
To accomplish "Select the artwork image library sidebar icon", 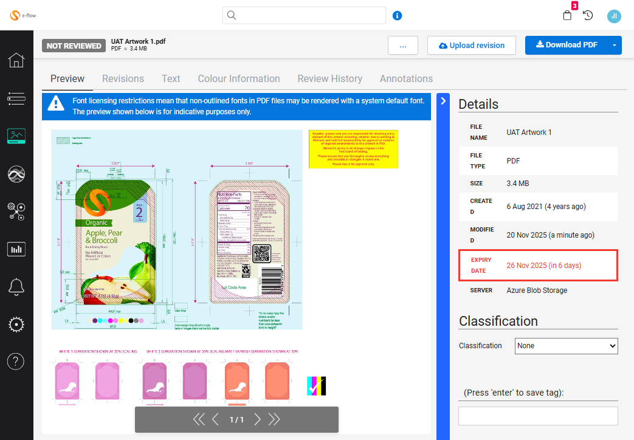I will tap(16, 136).
